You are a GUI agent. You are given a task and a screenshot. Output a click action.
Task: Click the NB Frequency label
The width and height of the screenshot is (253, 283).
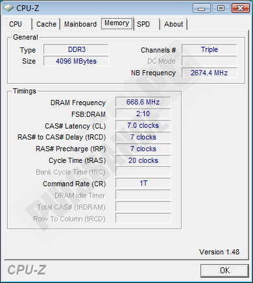[x=153, y=73]
